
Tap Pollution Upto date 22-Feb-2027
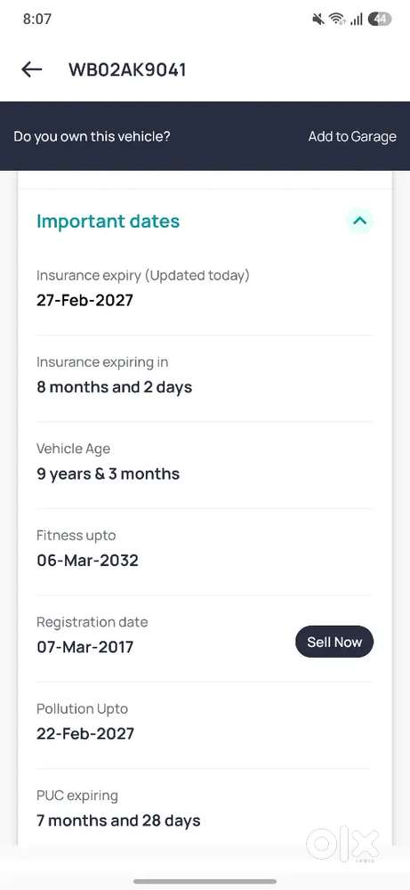point(85,733)
